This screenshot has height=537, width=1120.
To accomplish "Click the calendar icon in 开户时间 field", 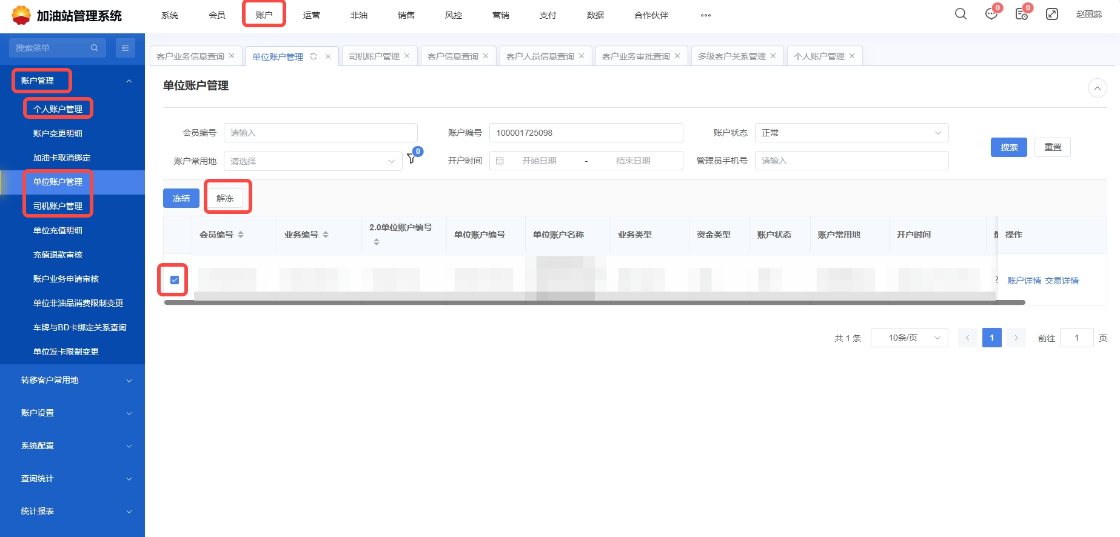I will [500, 161].
